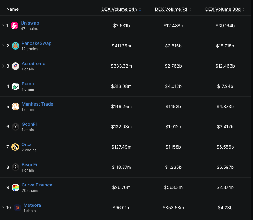Image resolution: width=253 pixels, height=220 pixels.
Task: Click the Manifest Trade logo
Action: tap(15, 107)
